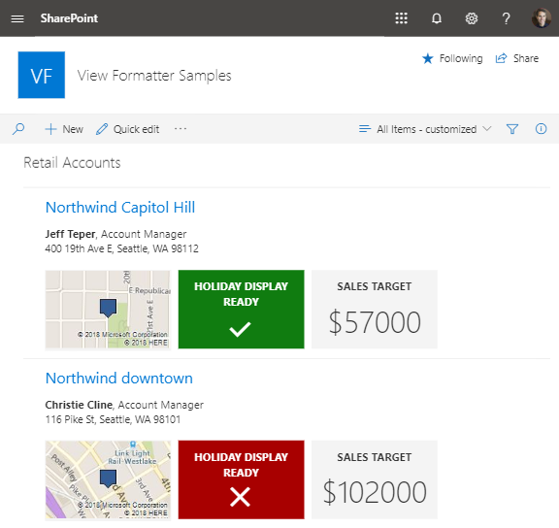This screenshot has width=559, height=528.
Task: Open the hamburger navigation menu
Action: point(17,18)
